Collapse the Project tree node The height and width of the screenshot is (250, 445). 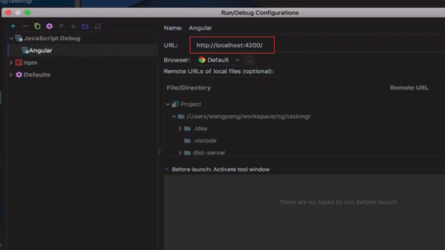pyautogui.click(x=168, y=104)
